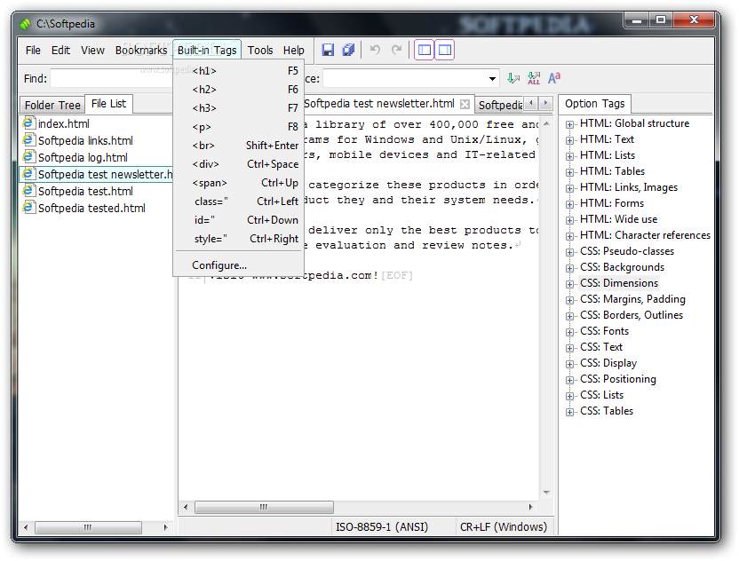Insert the <h1> tag from menu
Viewport: 739px width, 561px height.
click(238, 71)
